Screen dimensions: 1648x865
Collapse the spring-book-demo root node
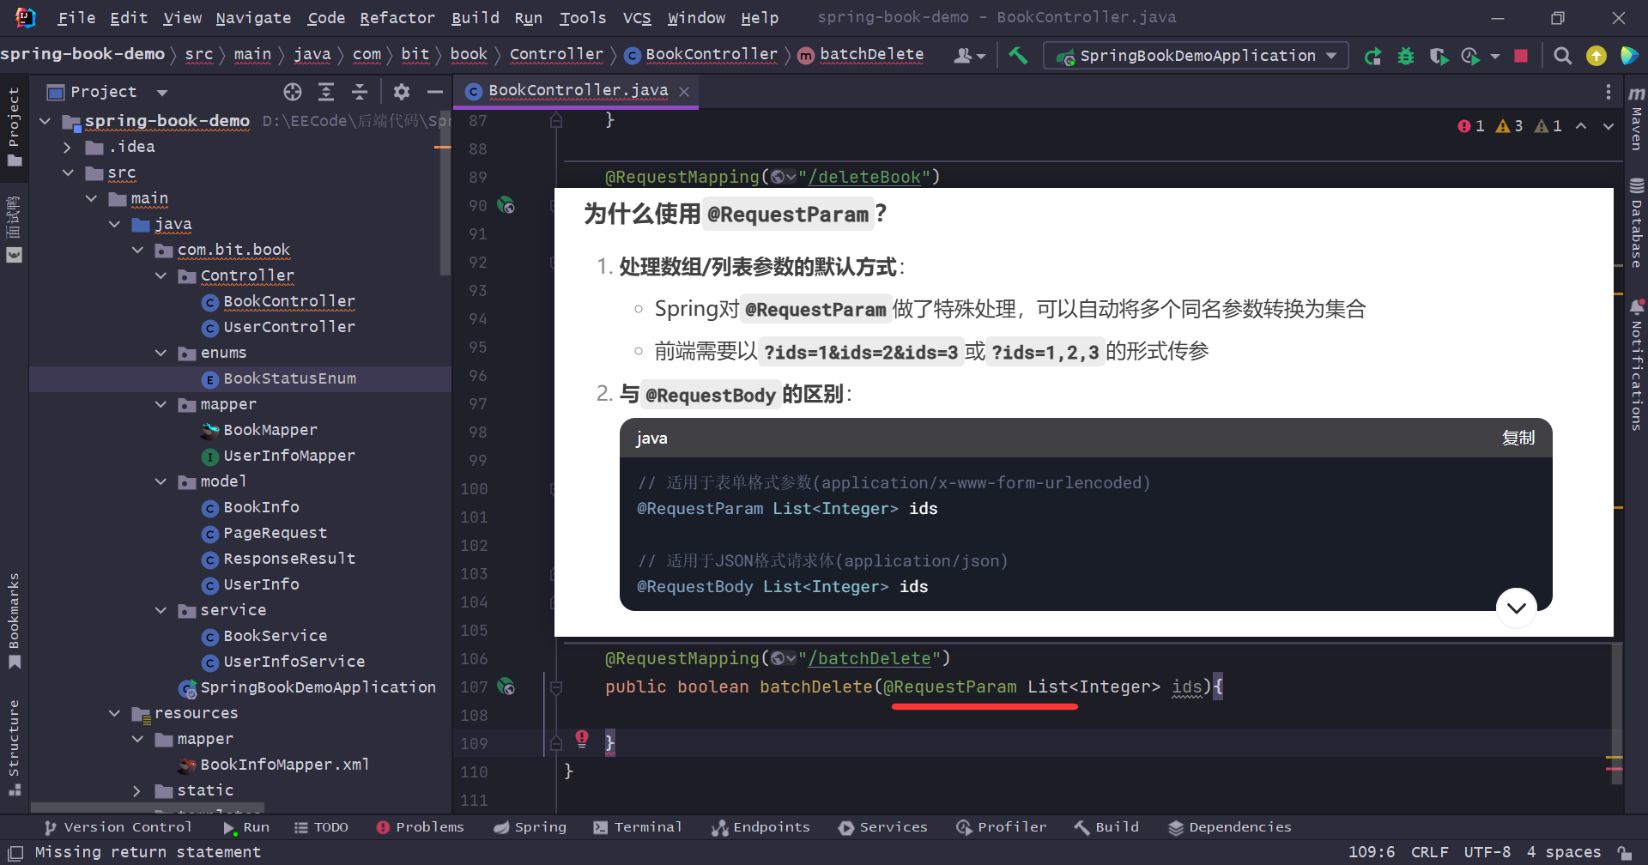[45, 121]
